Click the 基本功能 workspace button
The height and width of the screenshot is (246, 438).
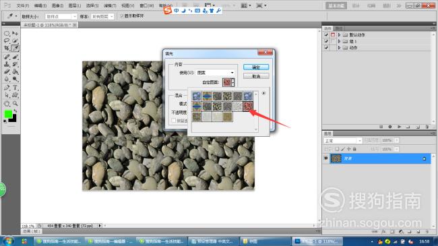point(336,5)
